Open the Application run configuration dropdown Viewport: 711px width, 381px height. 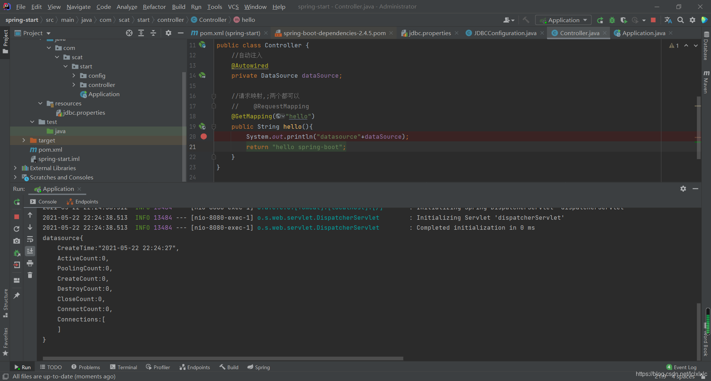(564, 20)
